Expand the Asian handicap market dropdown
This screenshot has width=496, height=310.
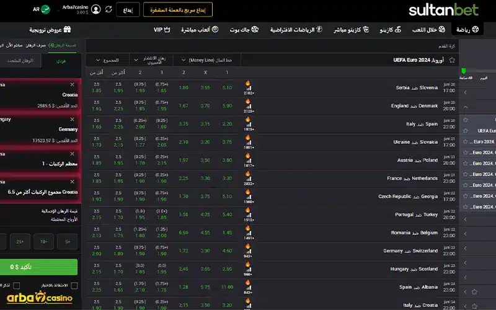(x=135, y=60)
